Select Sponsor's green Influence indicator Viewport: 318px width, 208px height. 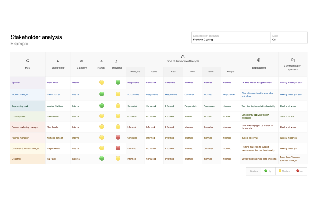pyautogui.click(x=118, y=82)
